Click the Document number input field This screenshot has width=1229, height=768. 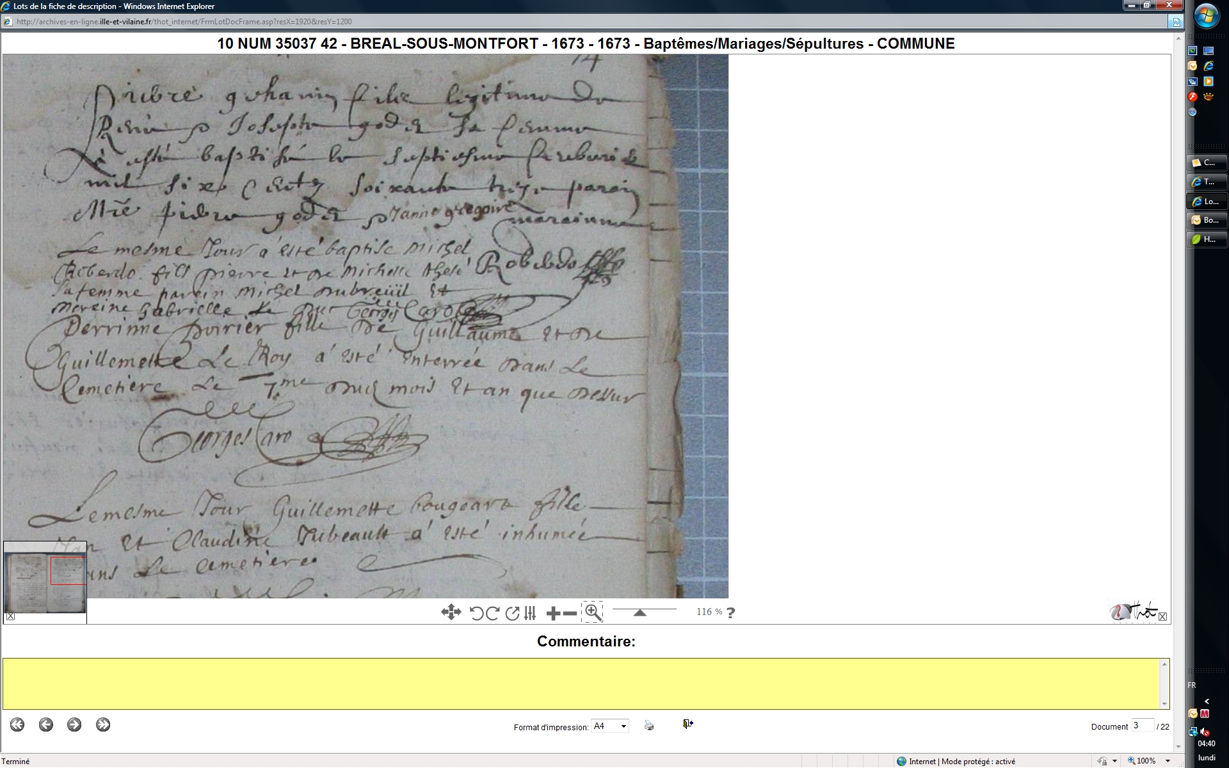click(1142, 726)
